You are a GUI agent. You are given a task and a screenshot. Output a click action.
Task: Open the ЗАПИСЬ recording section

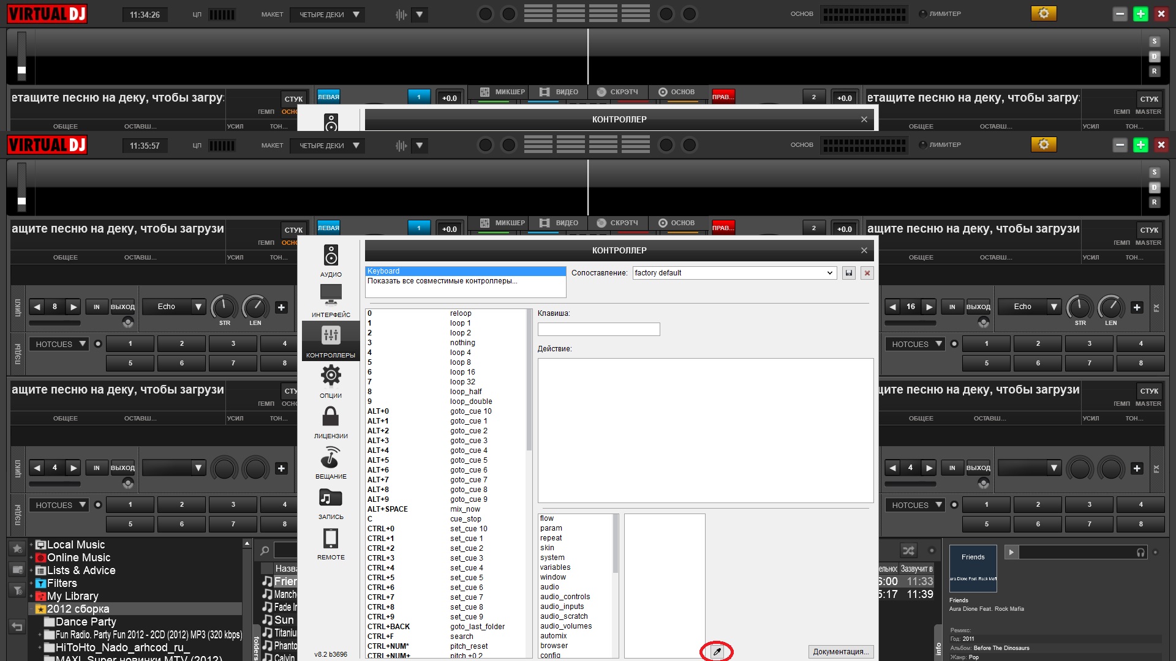click(x=331, y=502)
